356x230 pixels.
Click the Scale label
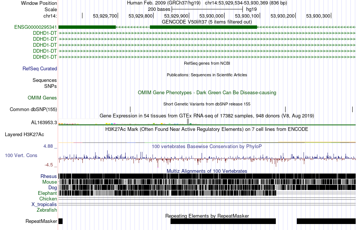pos(51,9)
